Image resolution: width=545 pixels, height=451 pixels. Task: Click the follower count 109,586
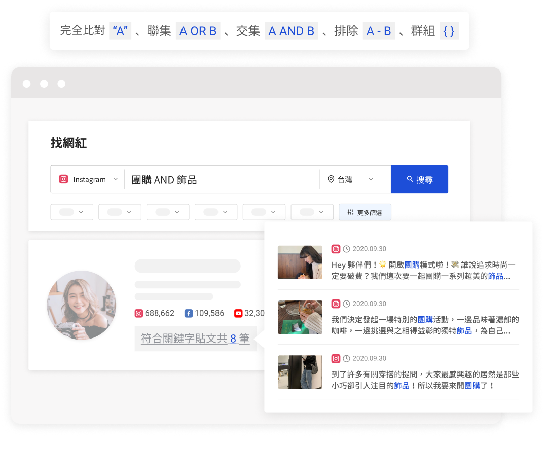click(209, 313)
